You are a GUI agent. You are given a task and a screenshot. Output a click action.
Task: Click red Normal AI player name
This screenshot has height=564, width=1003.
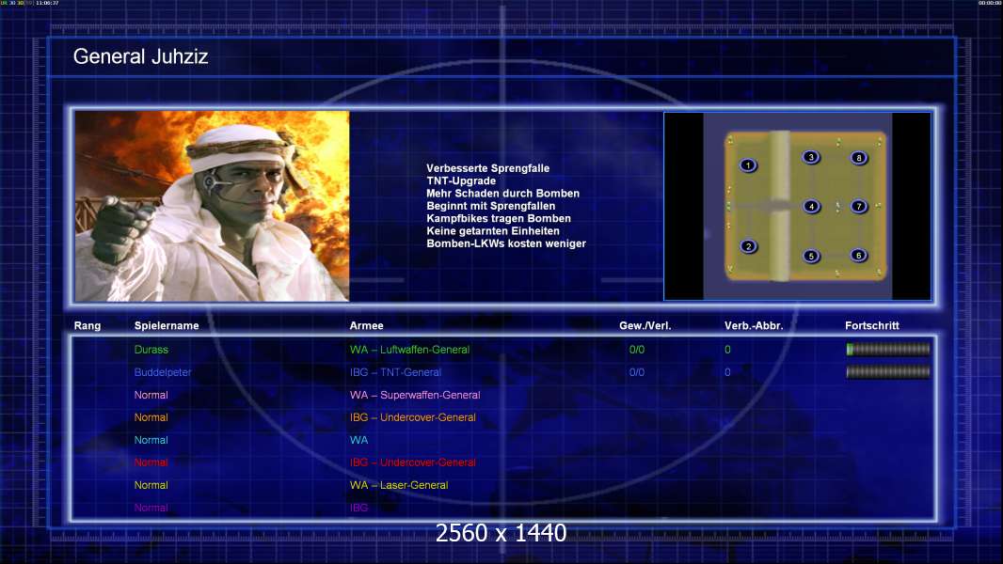click(151, 462)
